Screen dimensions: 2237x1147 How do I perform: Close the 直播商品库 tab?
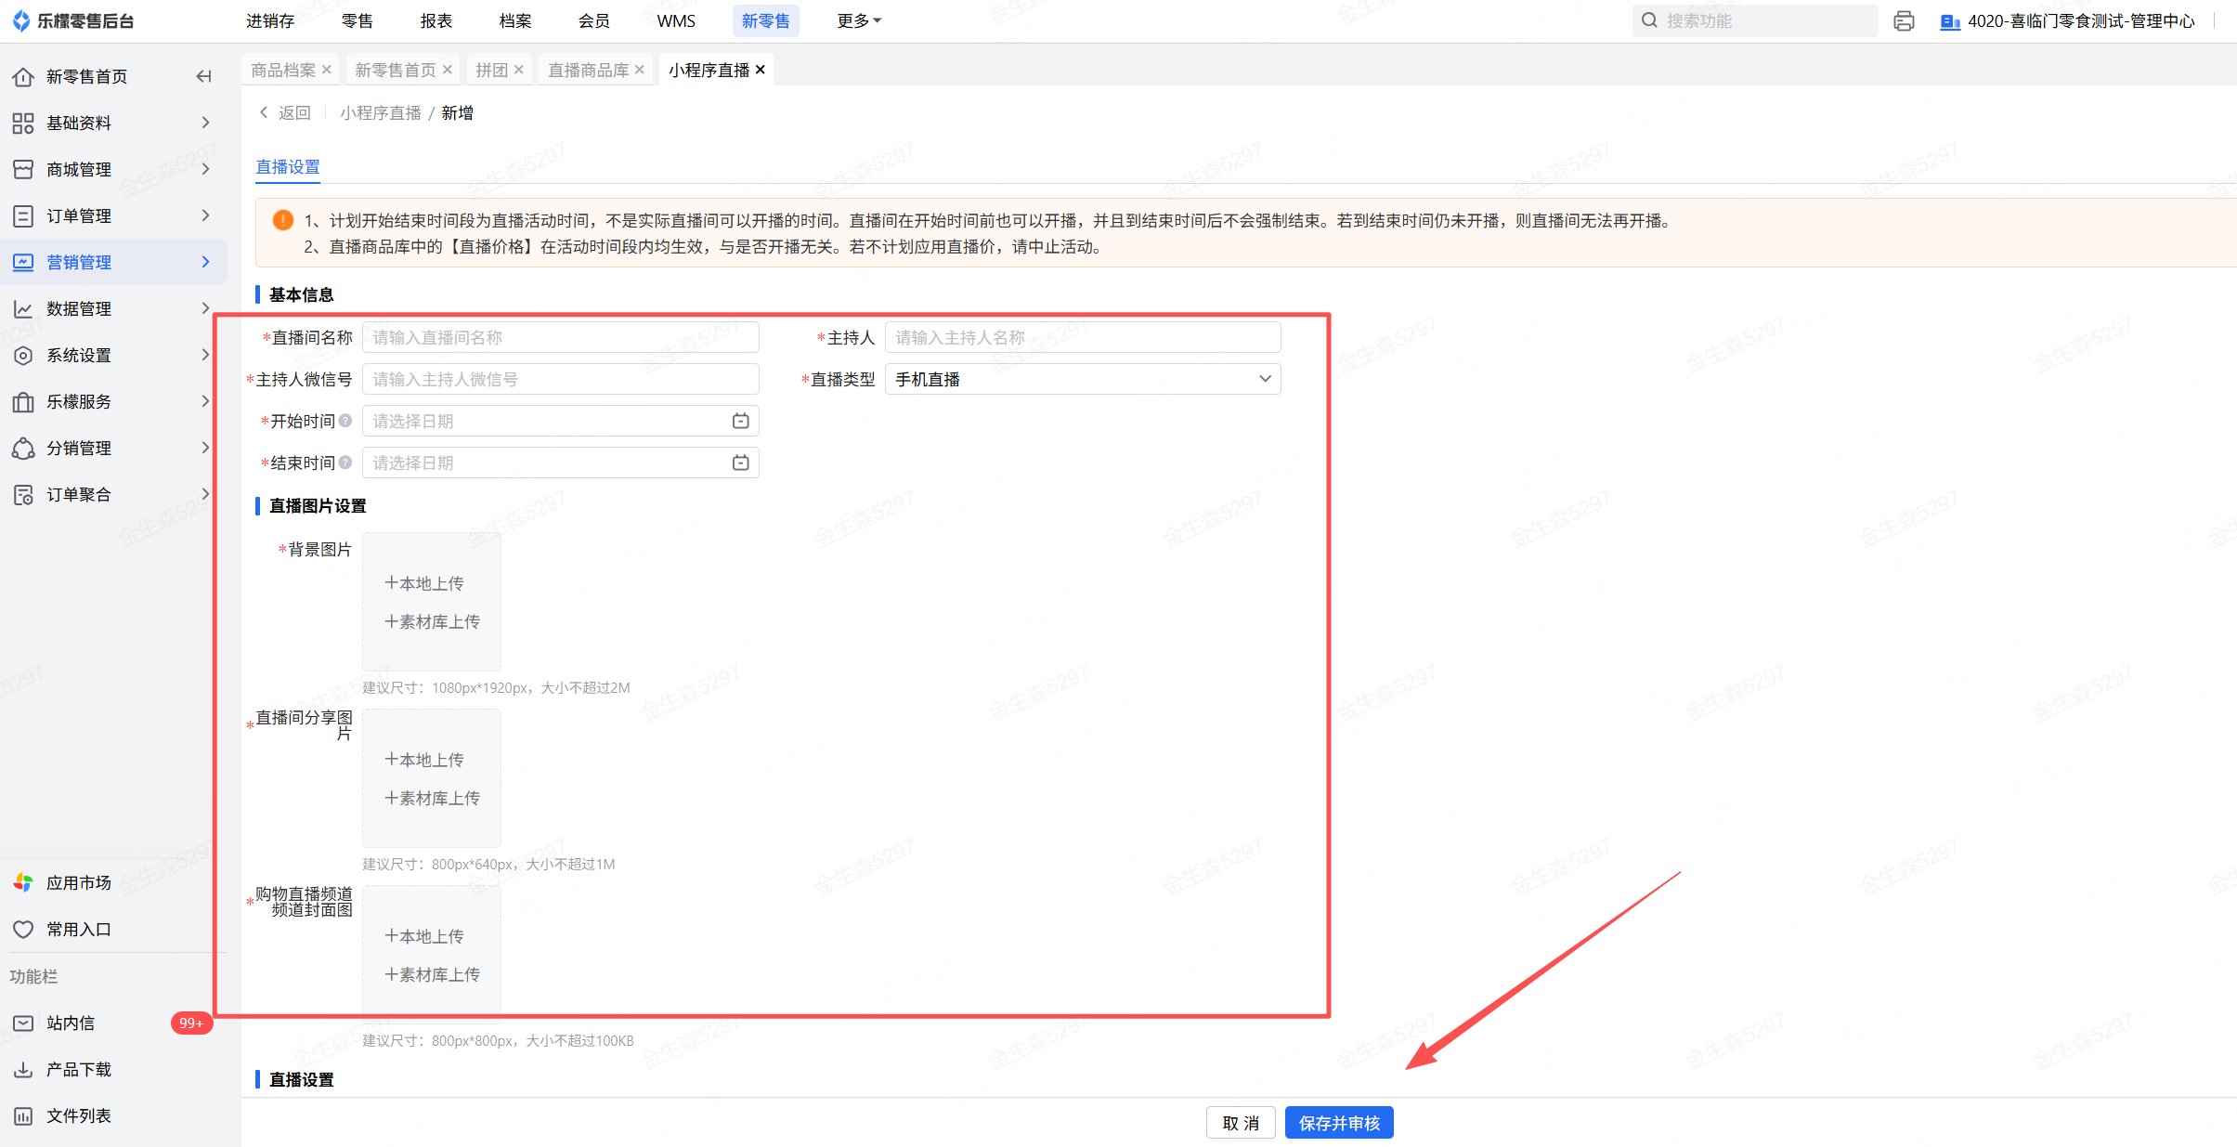click(x=640, y=70)
